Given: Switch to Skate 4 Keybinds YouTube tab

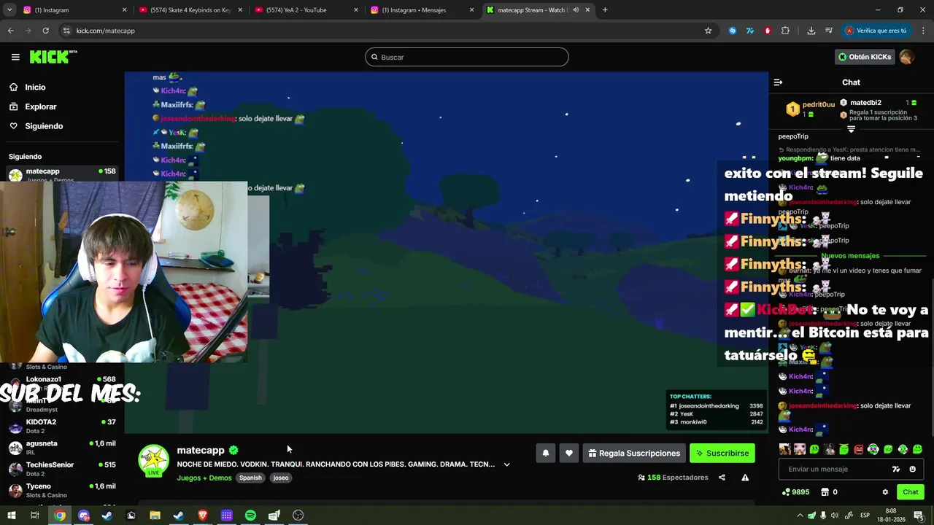Looking at the screenshot, I should [191, 10].
